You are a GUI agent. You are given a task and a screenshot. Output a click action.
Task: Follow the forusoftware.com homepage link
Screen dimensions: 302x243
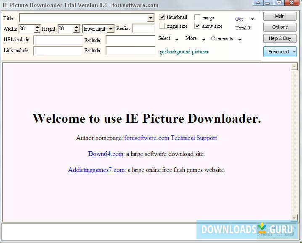pos(146,138)
